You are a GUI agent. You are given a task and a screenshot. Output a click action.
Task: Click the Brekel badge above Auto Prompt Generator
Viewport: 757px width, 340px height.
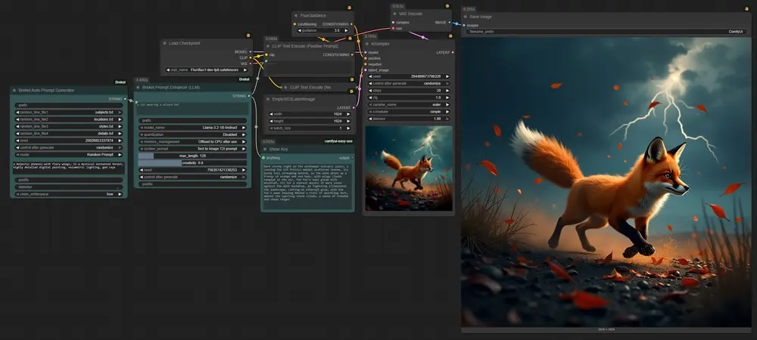tap(120, 82)
